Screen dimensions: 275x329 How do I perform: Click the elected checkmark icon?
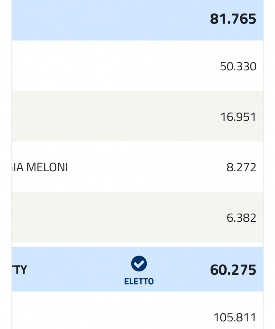pyautogui.click(x=139, y=263)
